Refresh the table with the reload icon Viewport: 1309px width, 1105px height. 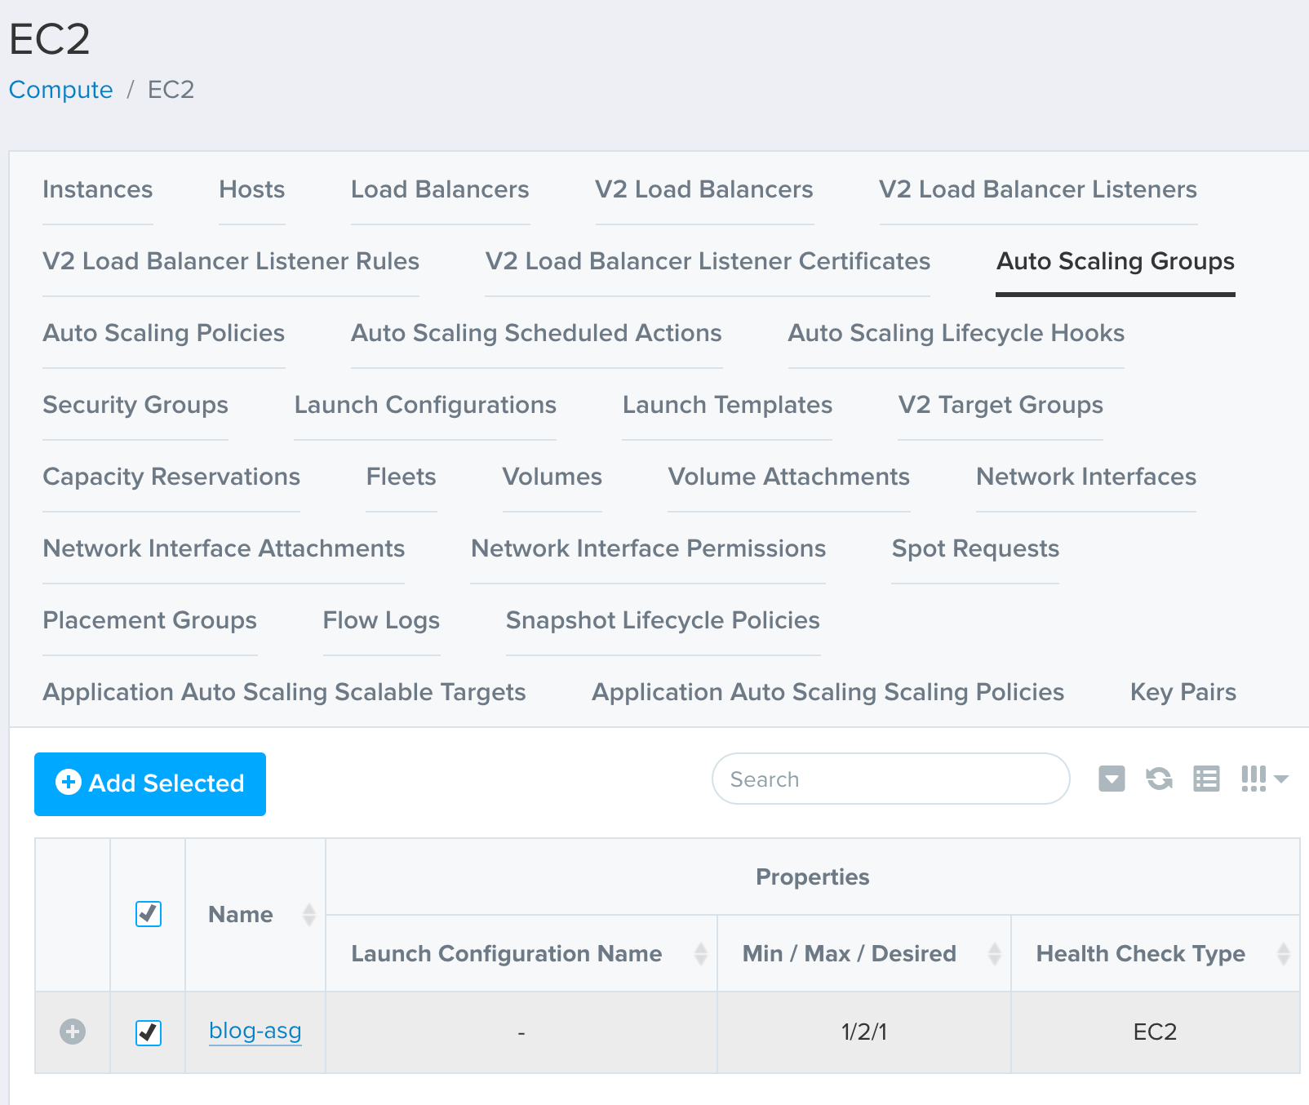pos(1159,779)
